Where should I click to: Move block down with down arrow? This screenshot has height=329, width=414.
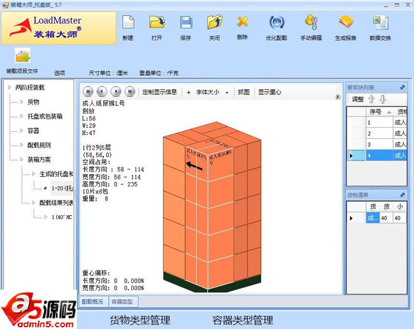click(383, 99)
